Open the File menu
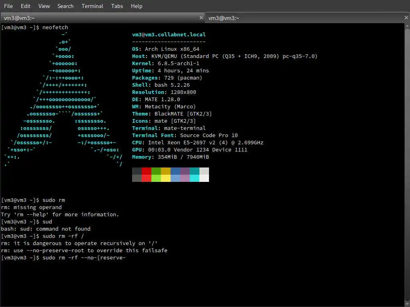410x307 pixels. pyautogui.click(x=8, y=6)
